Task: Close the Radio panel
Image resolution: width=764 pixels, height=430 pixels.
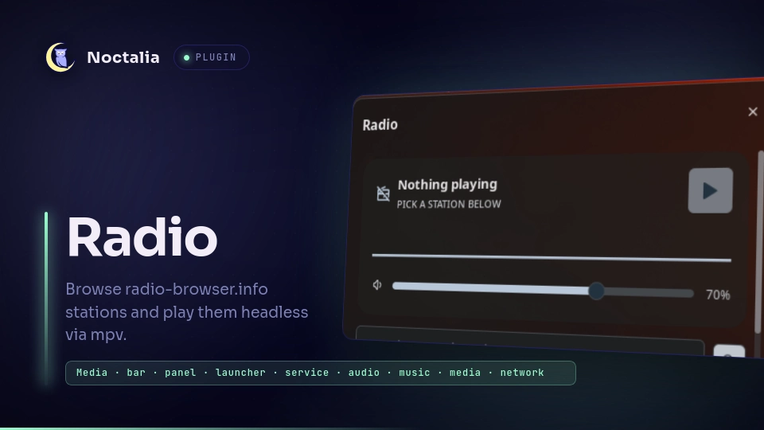Action: tap(752, 111)
